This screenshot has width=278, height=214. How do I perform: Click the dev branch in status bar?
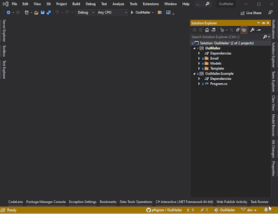point(249,210)
